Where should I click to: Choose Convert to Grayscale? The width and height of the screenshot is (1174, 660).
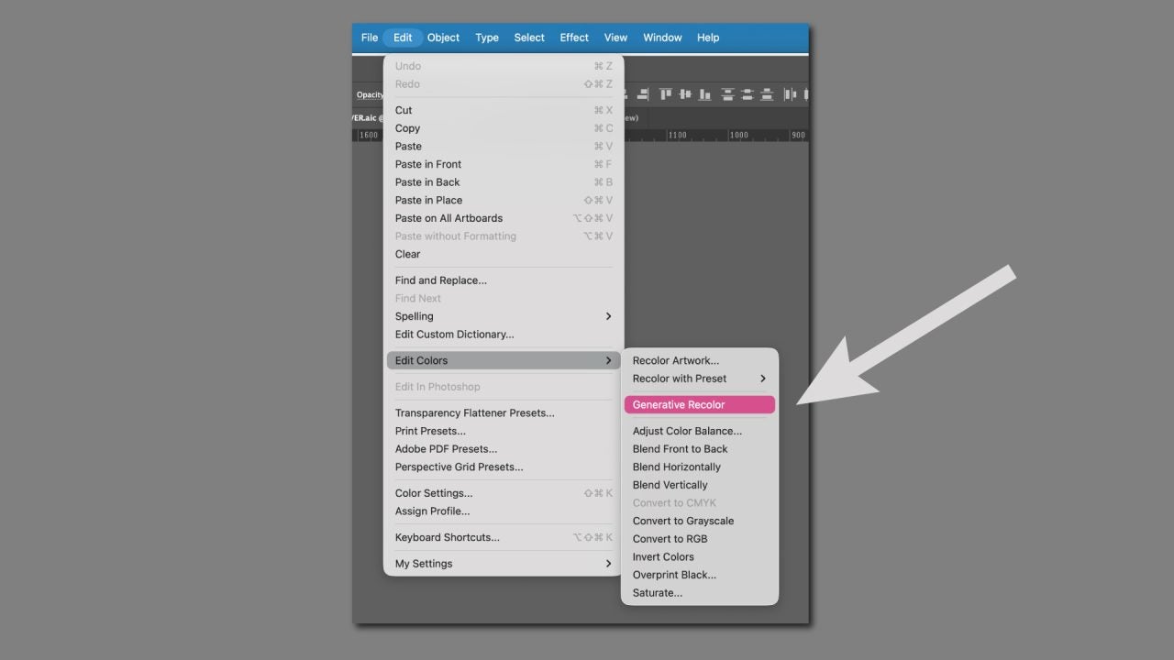700,521
